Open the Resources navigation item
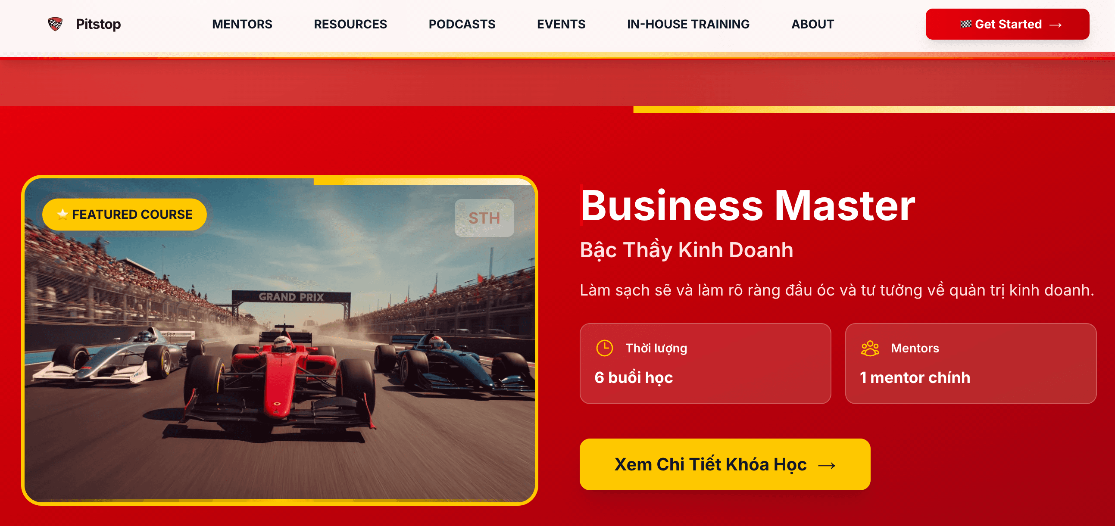 (x=350, y=24)
